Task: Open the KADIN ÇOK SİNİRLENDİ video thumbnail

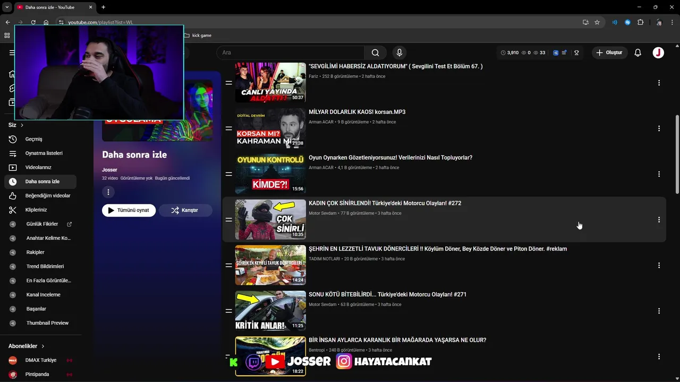Action: [270, 220]
